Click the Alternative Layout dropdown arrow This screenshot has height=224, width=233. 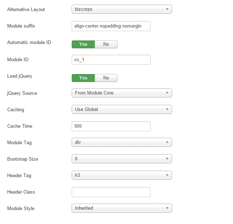[167, 9]
